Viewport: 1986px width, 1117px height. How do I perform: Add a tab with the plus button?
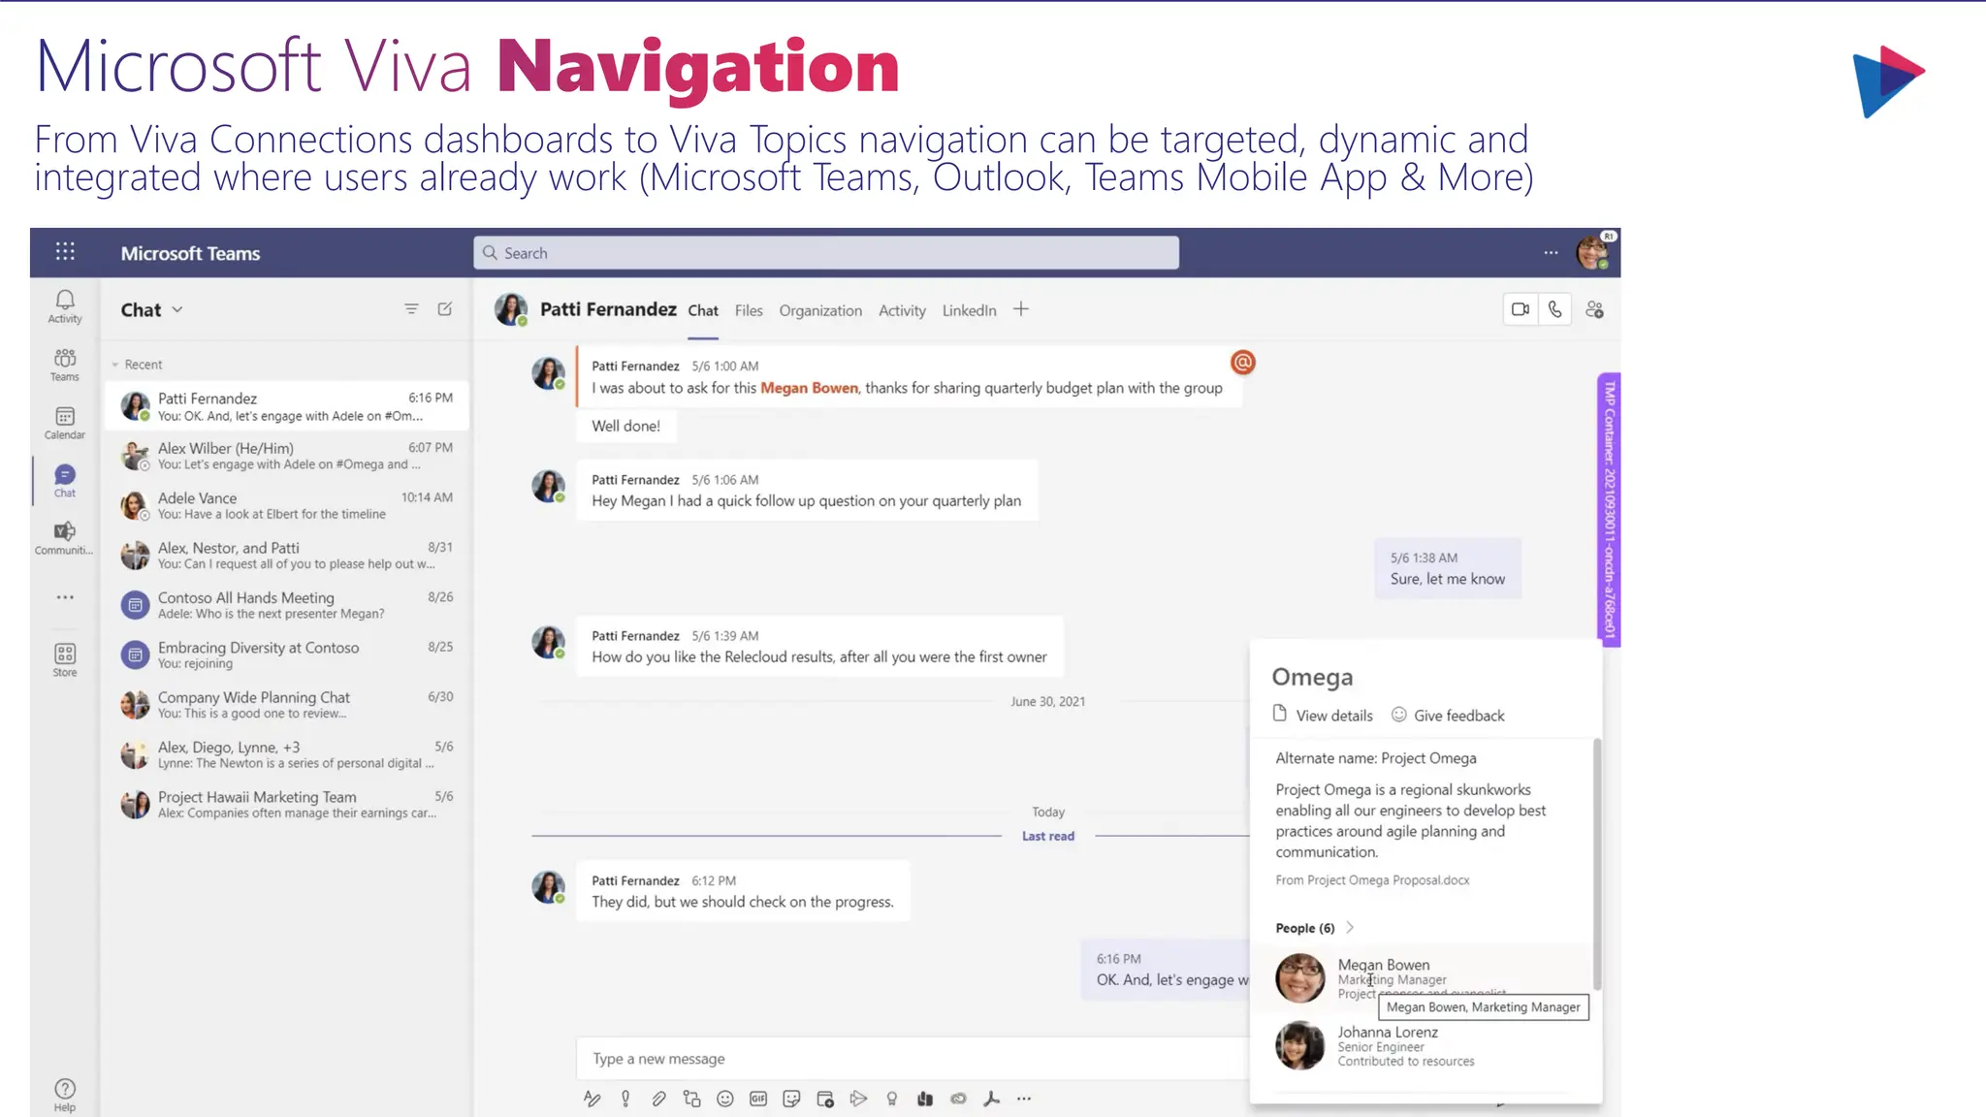tap(1021, 309)
